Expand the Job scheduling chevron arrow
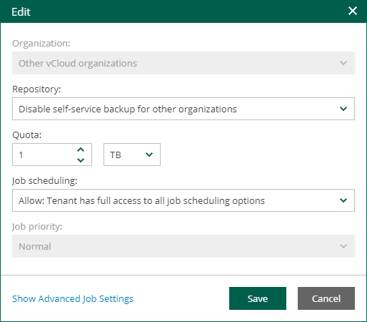This screenshot has height=322, width=367. point(343,200)
